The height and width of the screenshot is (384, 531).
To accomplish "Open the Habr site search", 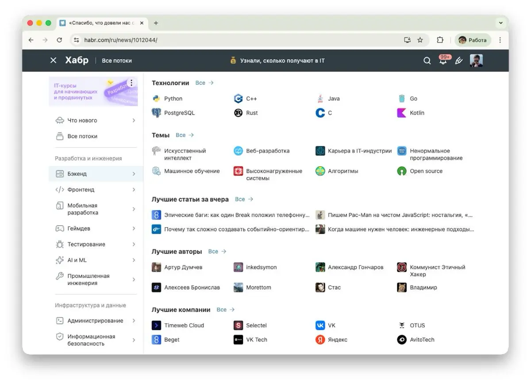I will tap(427, 61).
